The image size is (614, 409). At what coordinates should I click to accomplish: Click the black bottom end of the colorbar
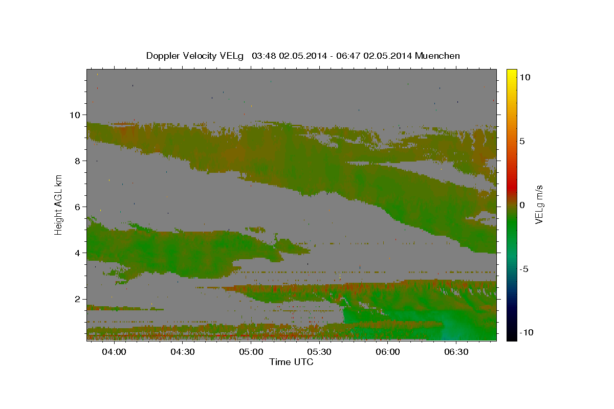[x=512, y=337]
